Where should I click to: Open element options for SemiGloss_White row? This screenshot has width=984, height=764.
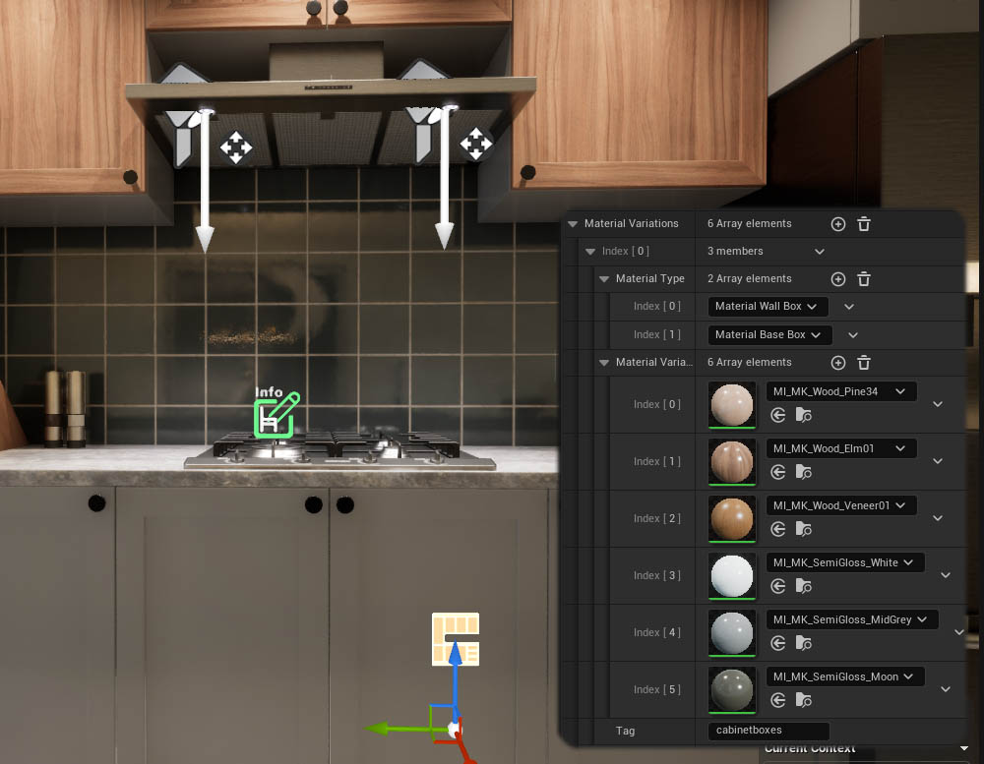[x=946, y=575]
